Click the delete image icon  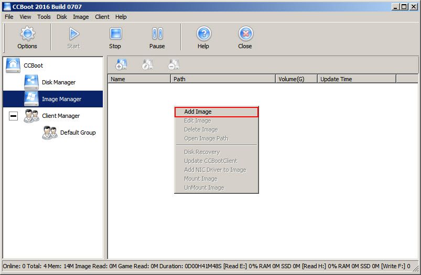pyautogui.click(x=174, y=64)
